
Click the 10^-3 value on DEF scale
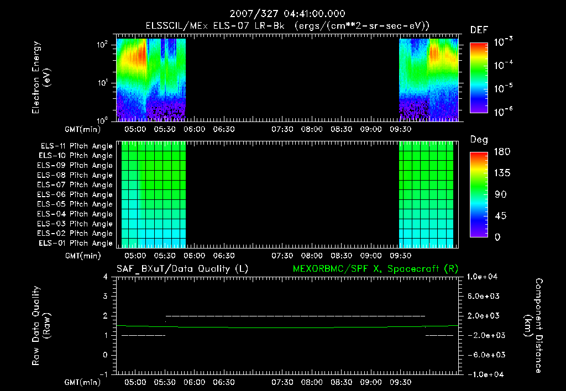click(x=503, y=42)
